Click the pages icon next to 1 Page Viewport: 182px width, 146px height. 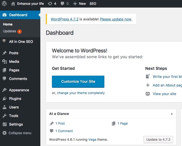coord(113,124)
